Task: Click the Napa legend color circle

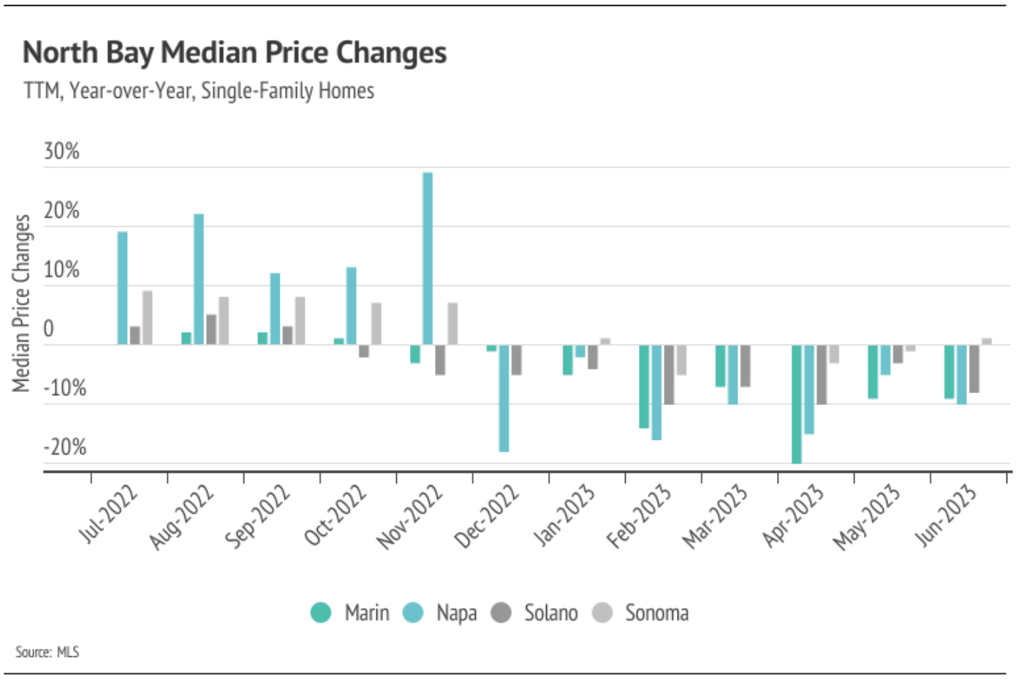Action: 413,612
